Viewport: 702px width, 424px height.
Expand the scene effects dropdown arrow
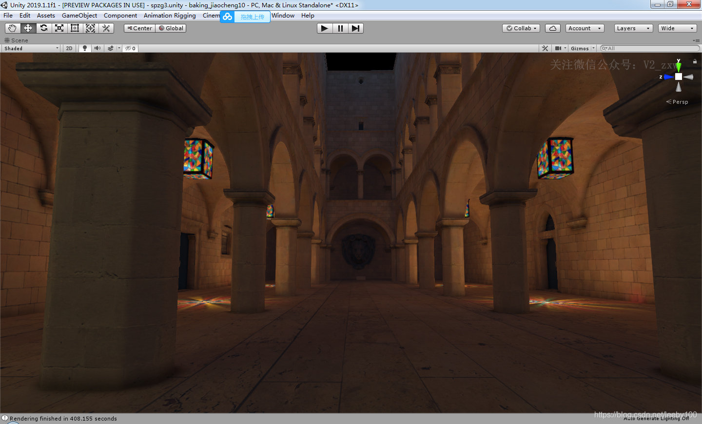(119, 48)
